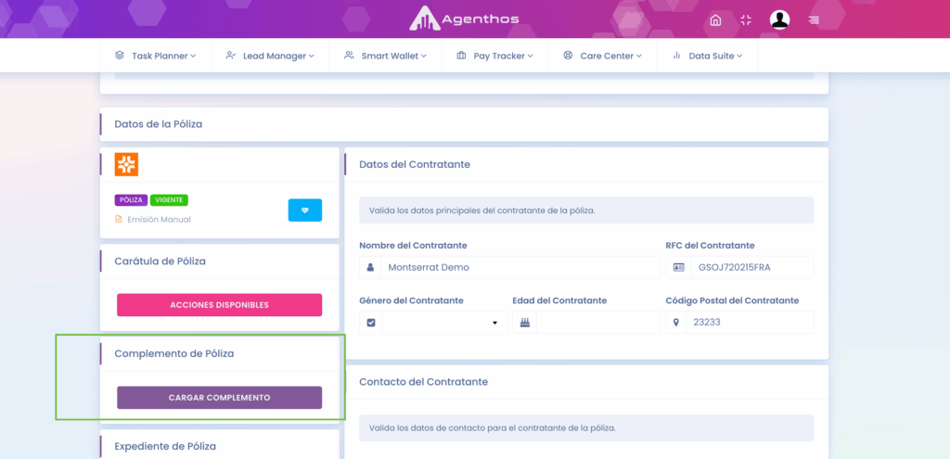Click the Complemento de Póliza heading
The height and width of the screenshot is (459, 950).
pos(173,353)
